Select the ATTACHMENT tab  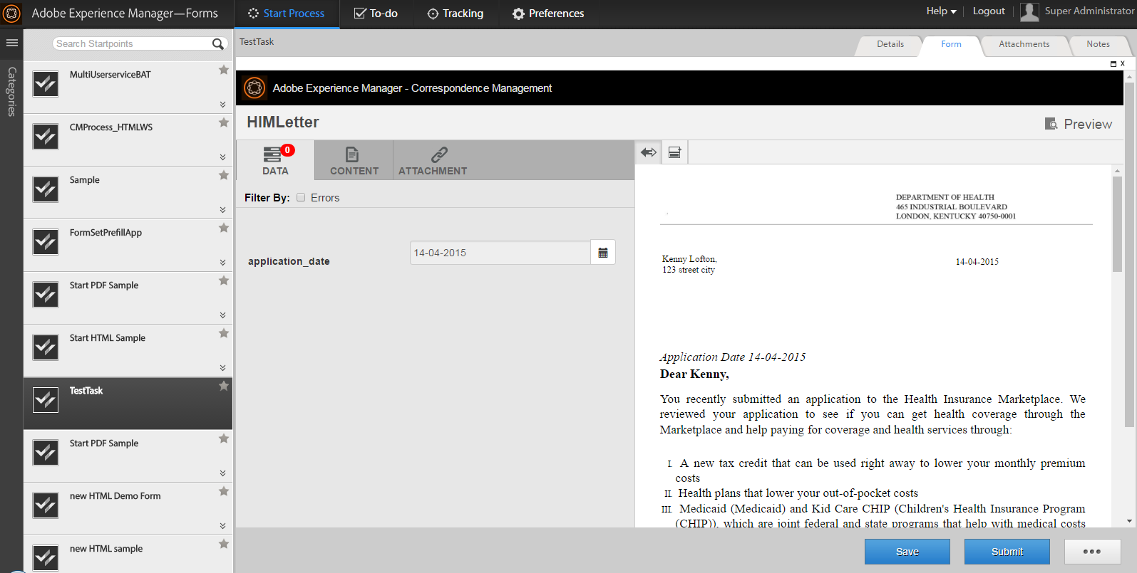433,160
